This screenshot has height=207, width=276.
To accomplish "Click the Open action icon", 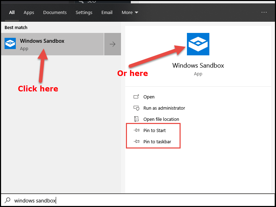I will tap(136, 97).
